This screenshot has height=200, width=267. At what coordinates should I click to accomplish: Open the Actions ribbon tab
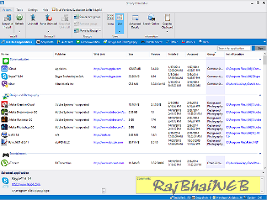pos(7,10)
